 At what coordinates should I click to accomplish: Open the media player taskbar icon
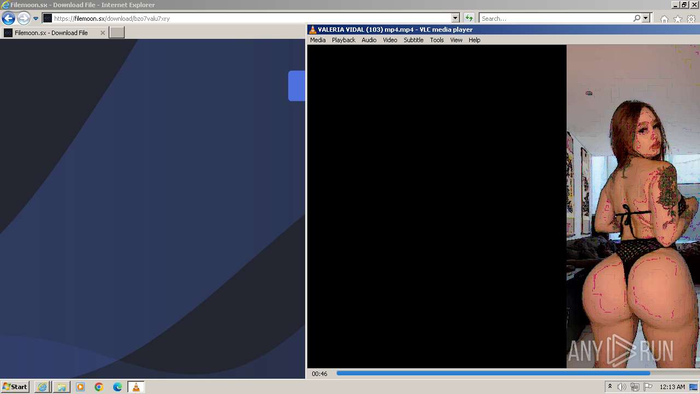click(80, 387)
